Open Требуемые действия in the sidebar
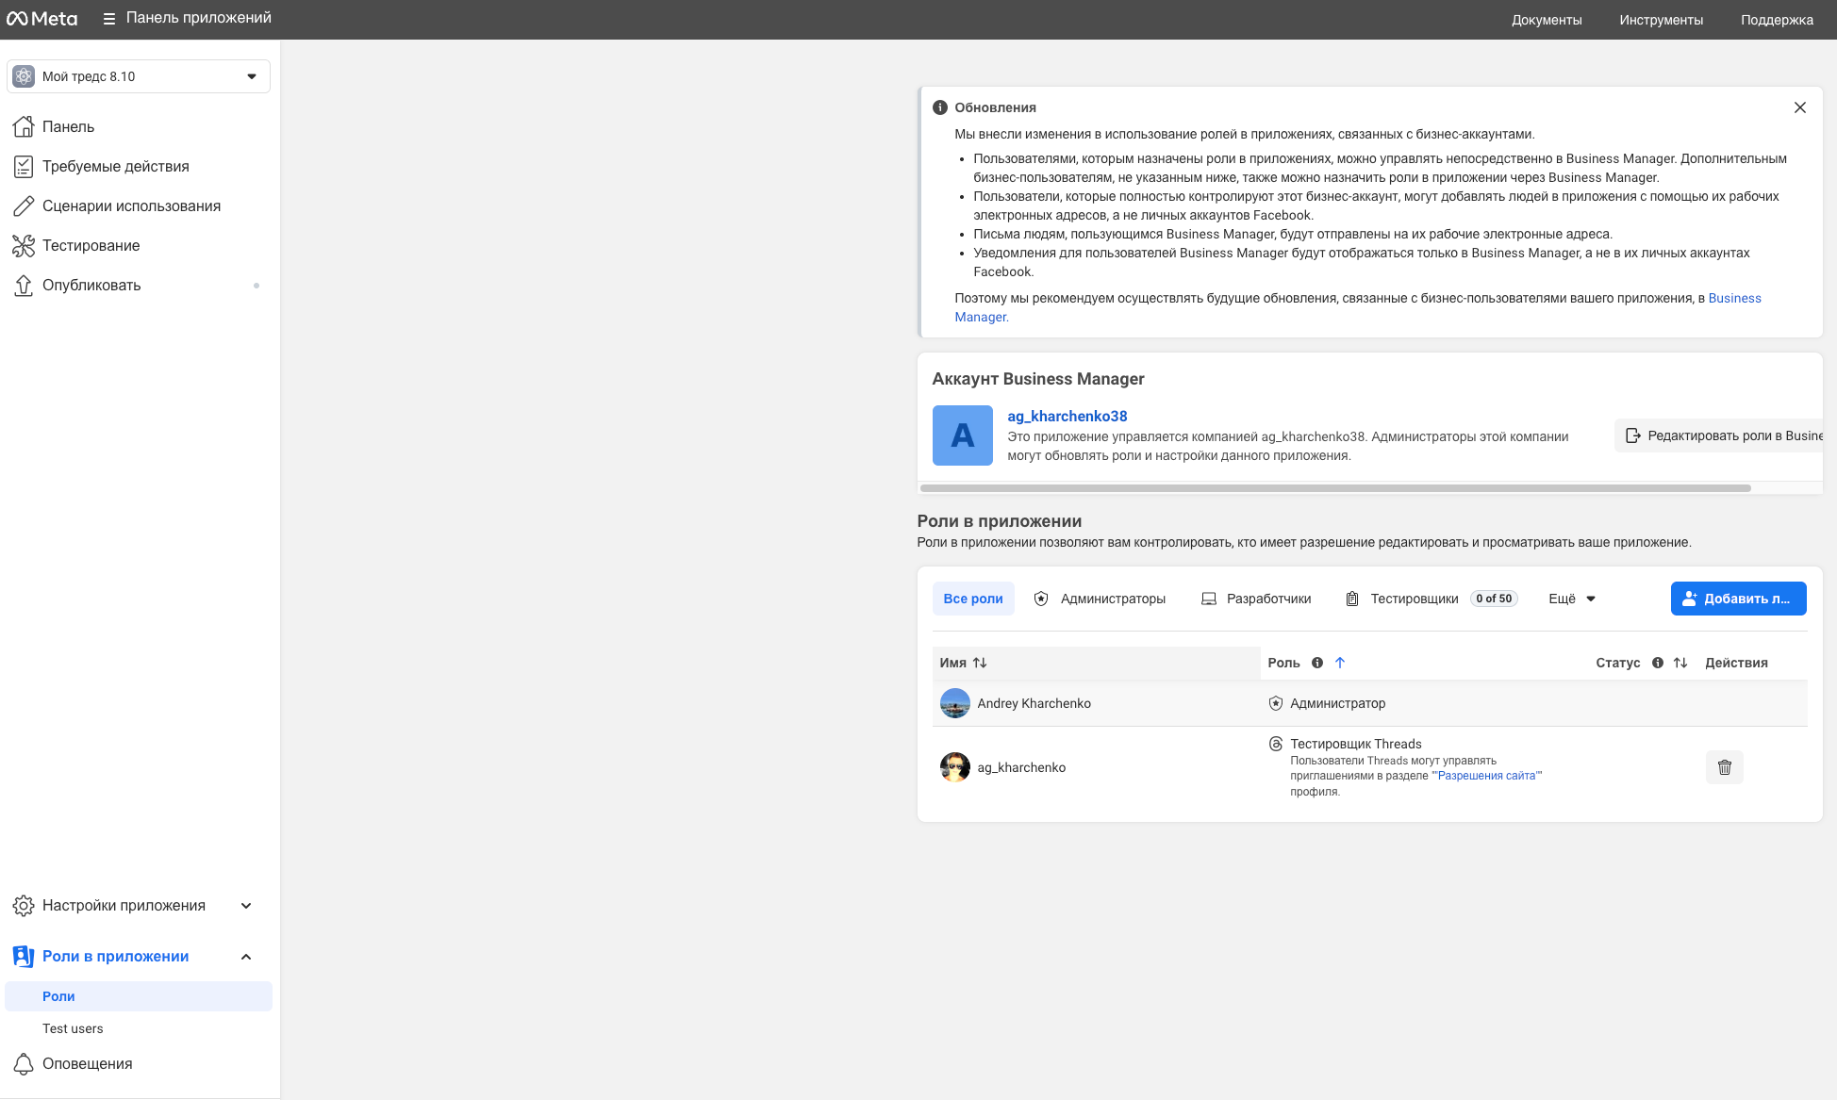This screenshot has width=1837, height=1100. [x=138, y=166]
